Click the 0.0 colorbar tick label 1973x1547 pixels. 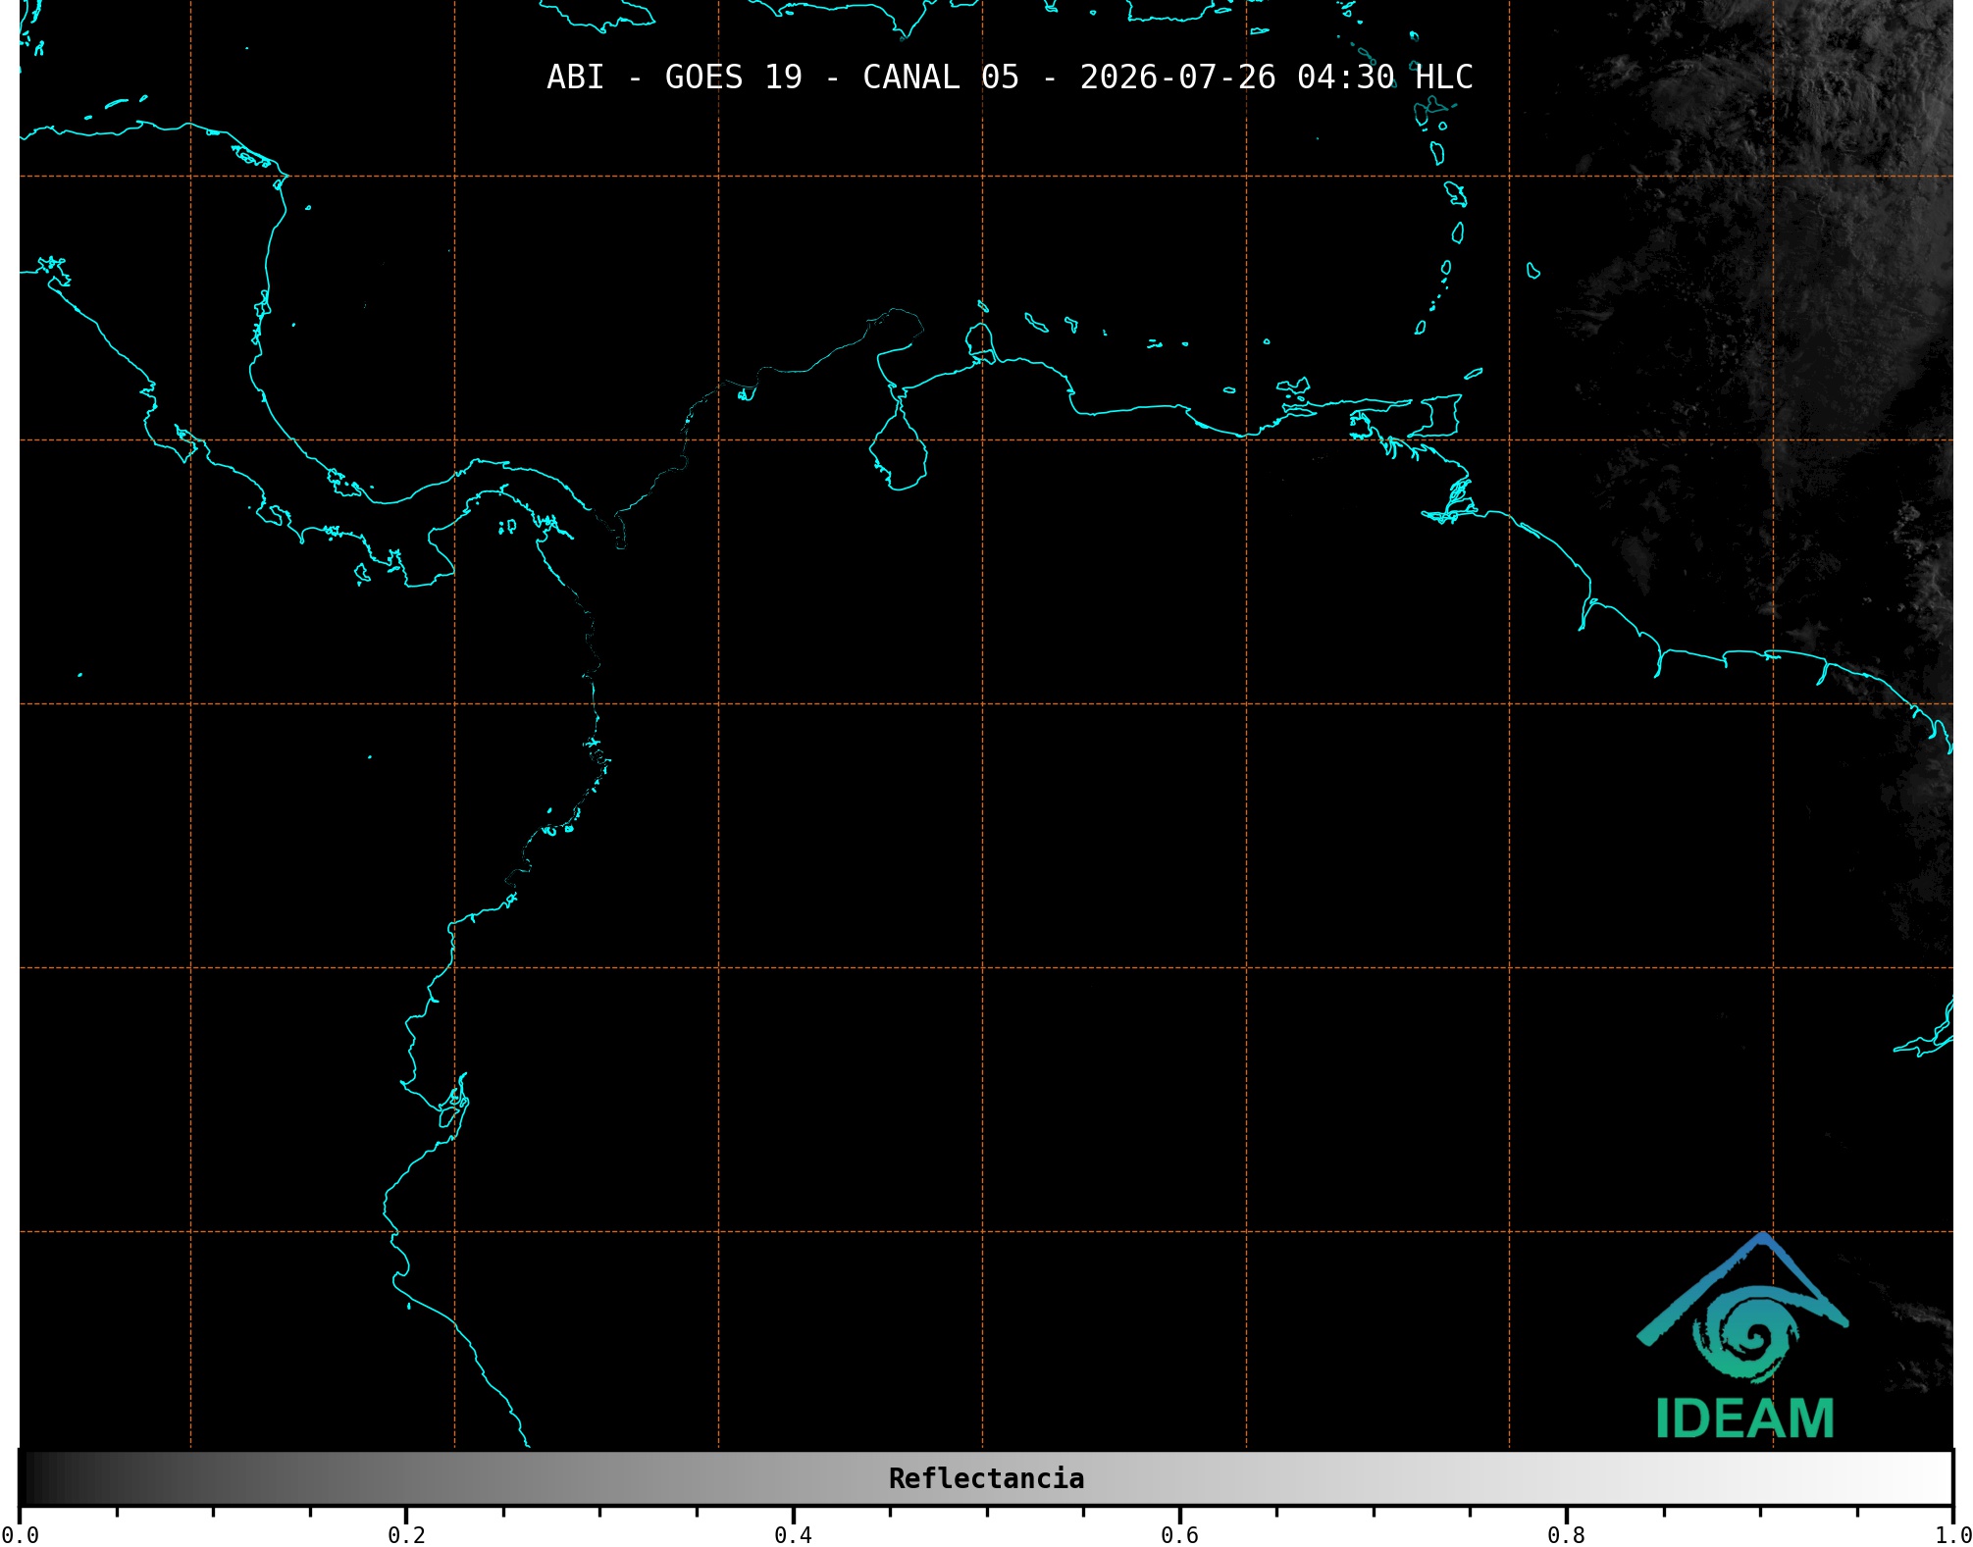[20, 1535]
